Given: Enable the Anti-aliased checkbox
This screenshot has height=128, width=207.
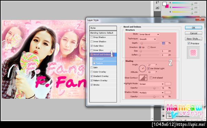Looking at the screenshot, I should point(151,78).
